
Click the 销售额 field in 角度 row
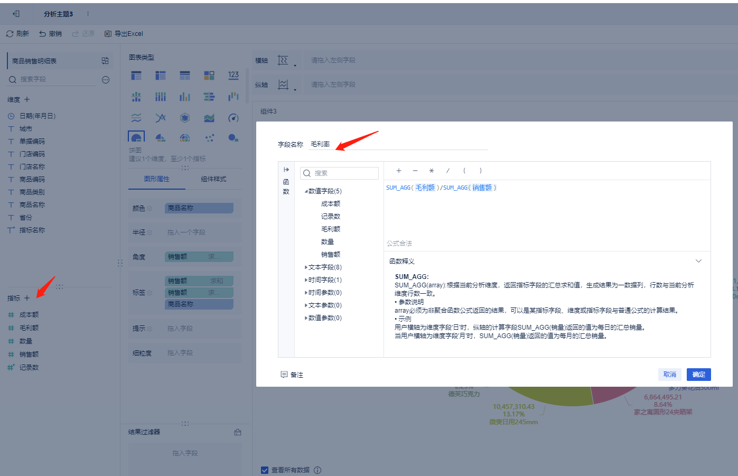(x=199, y=257)
